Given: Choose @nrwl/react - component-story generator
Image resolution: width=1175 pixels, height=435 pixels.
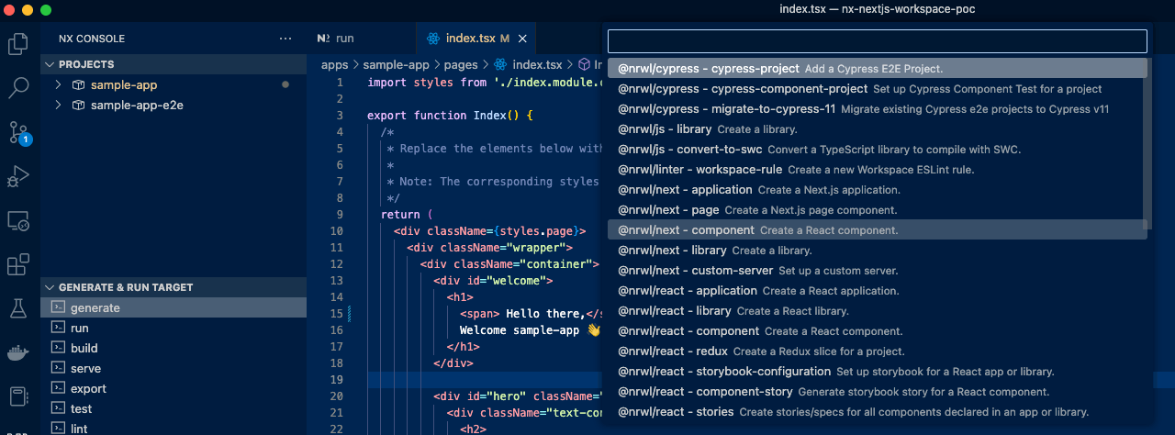Looking at the screenshot, I should click(878, 392).
